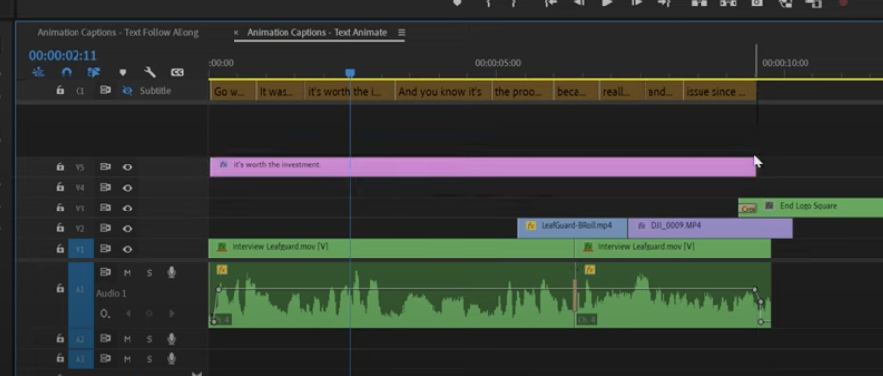Toggle Snap in Timeline magnet icon
883x376 pixels.
point(67,71)
